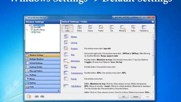This screenshot has height=102, width=181.
Task: Open the Options navigation section
Action: [x=42, y=83]
